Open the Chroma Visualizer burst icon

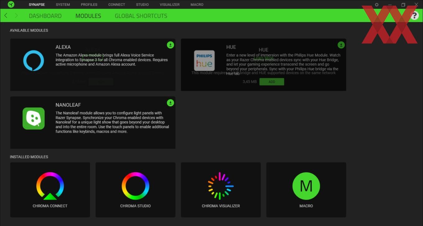click(x=221, y=186)
